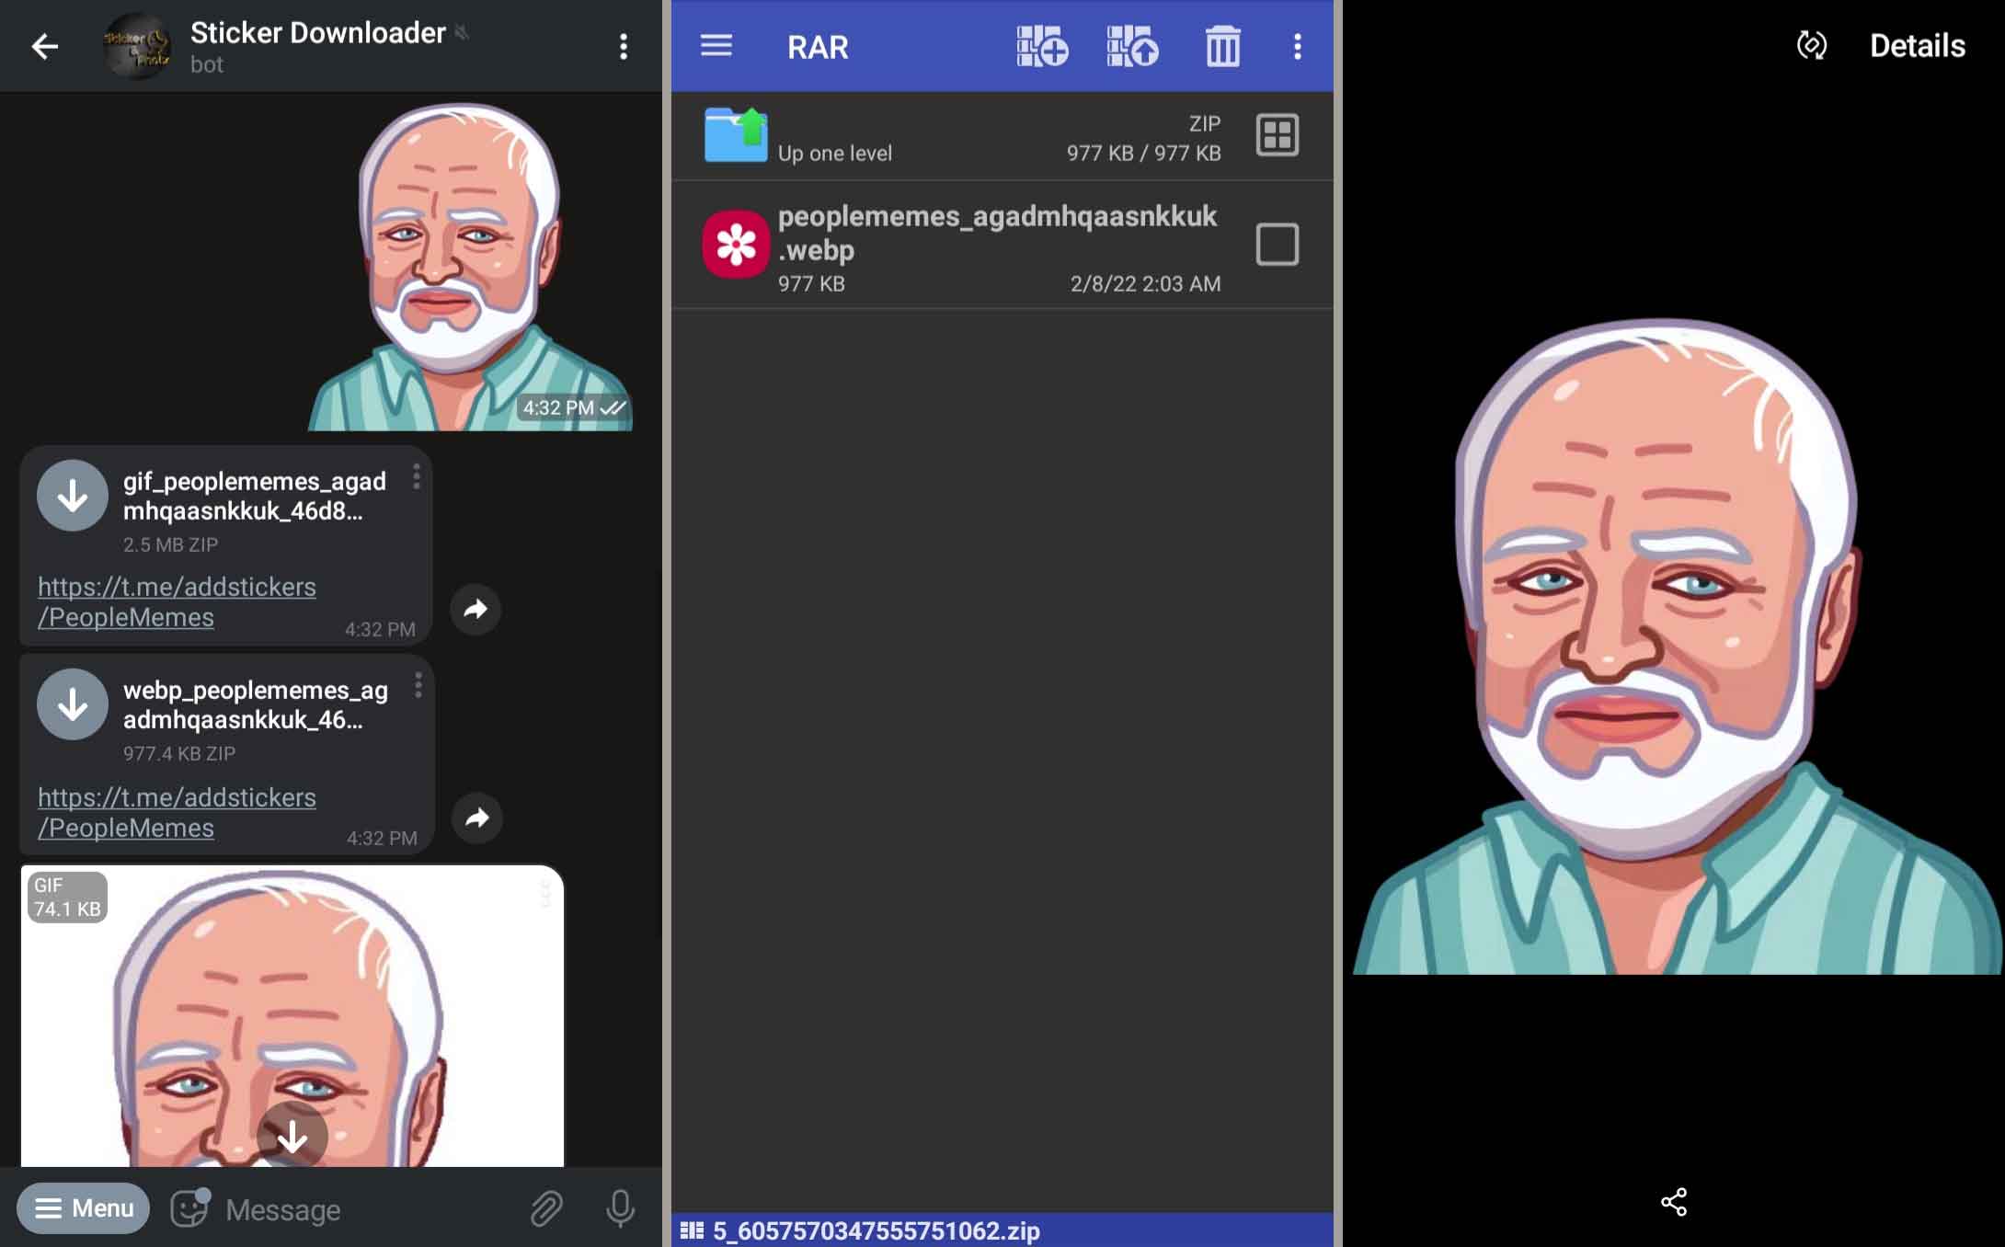Open RAR overflow three-dot menu
This screenshot has width=2005, height=1247.
[1298, 47]
